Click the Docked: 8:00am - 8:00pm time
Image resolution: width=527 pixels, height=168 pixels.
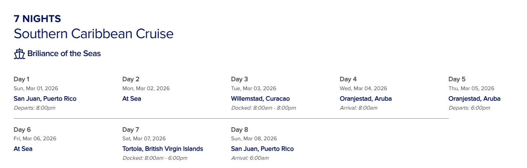point(263,108)
